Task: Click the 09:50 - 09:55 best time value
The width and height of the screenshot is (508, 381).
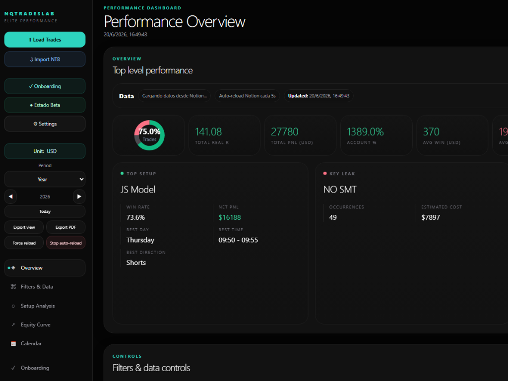Action: 238,240
